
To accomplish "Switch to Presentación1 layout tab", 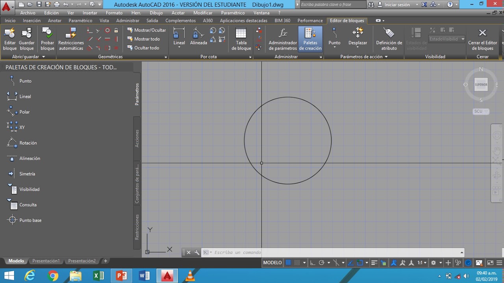I will [46, 261].
